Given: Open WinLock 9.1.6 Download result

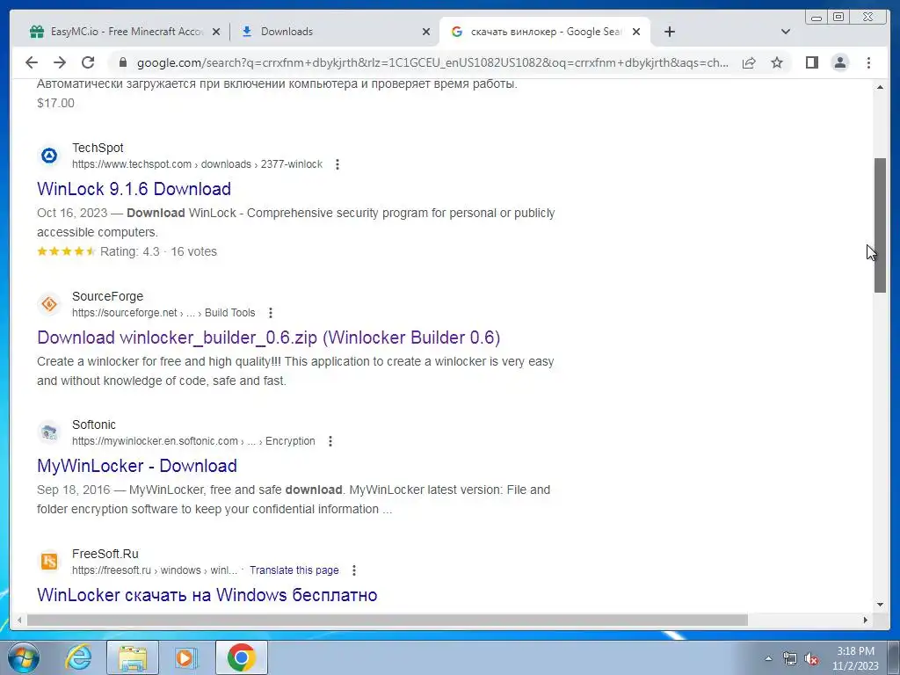Looking at the screenshot, I should pos(134,189).
